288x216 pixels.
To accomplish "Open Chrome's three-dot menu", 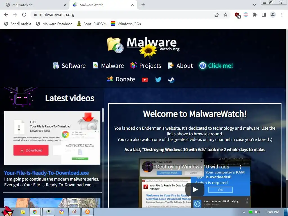I will click(x=282, y=15).
